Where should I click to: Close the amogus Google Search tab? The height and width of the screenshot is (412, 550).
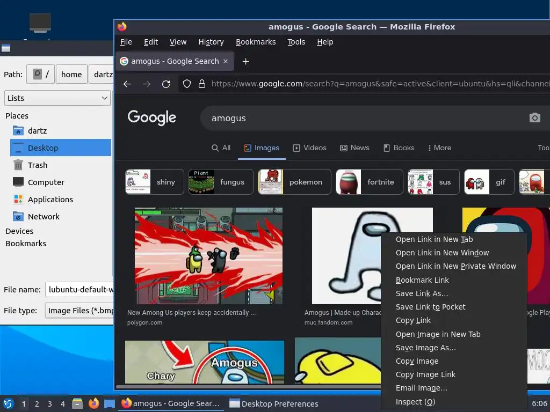coord(226,61)
